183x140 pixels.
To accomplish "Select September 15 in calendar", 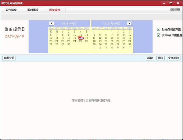I will click(63, 38).
